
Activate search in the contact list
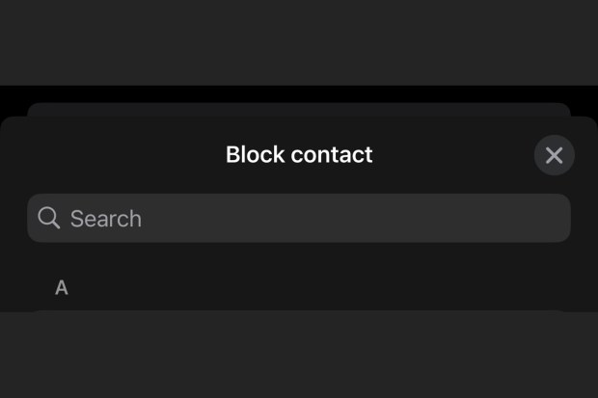pos(299,218)
